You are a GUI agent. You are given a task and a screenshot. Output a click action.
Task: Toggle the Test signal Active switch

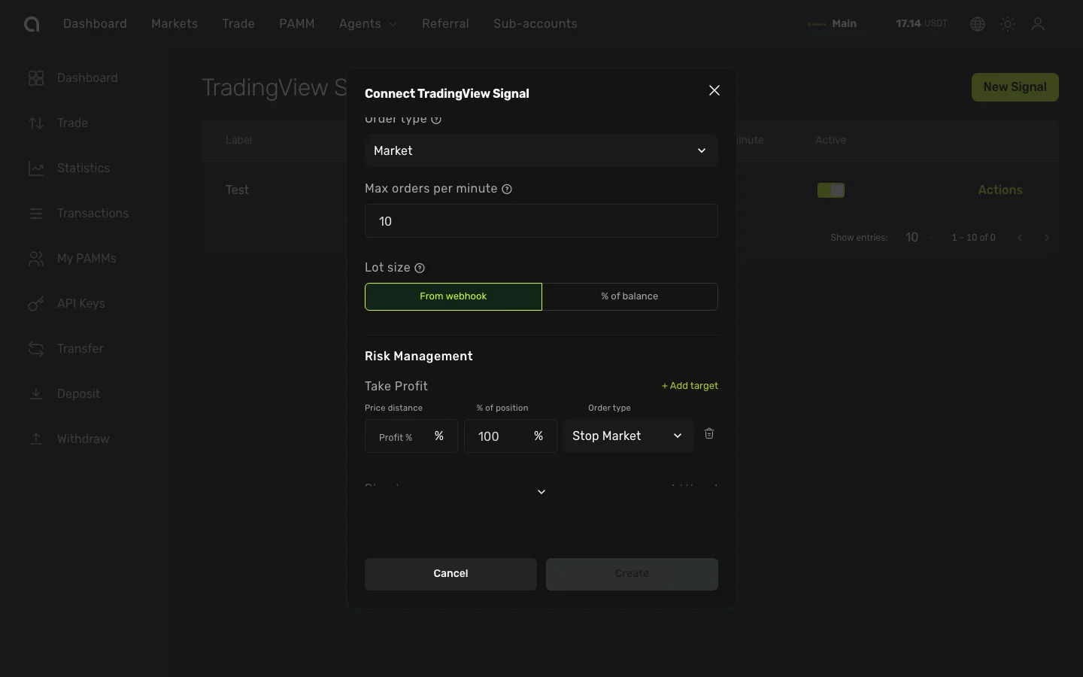pos(831,190)
